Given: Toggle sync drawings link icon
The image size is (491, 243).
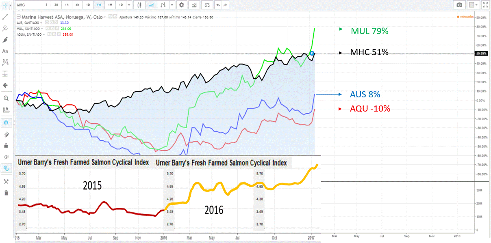Looking at the screenshot, I should [x=6, y=168].
